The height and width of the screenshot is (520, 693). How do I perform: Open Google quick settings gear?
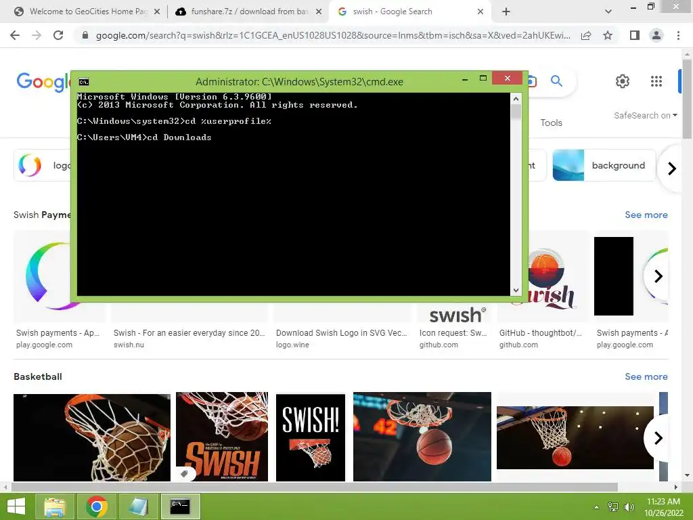point(623,81)
